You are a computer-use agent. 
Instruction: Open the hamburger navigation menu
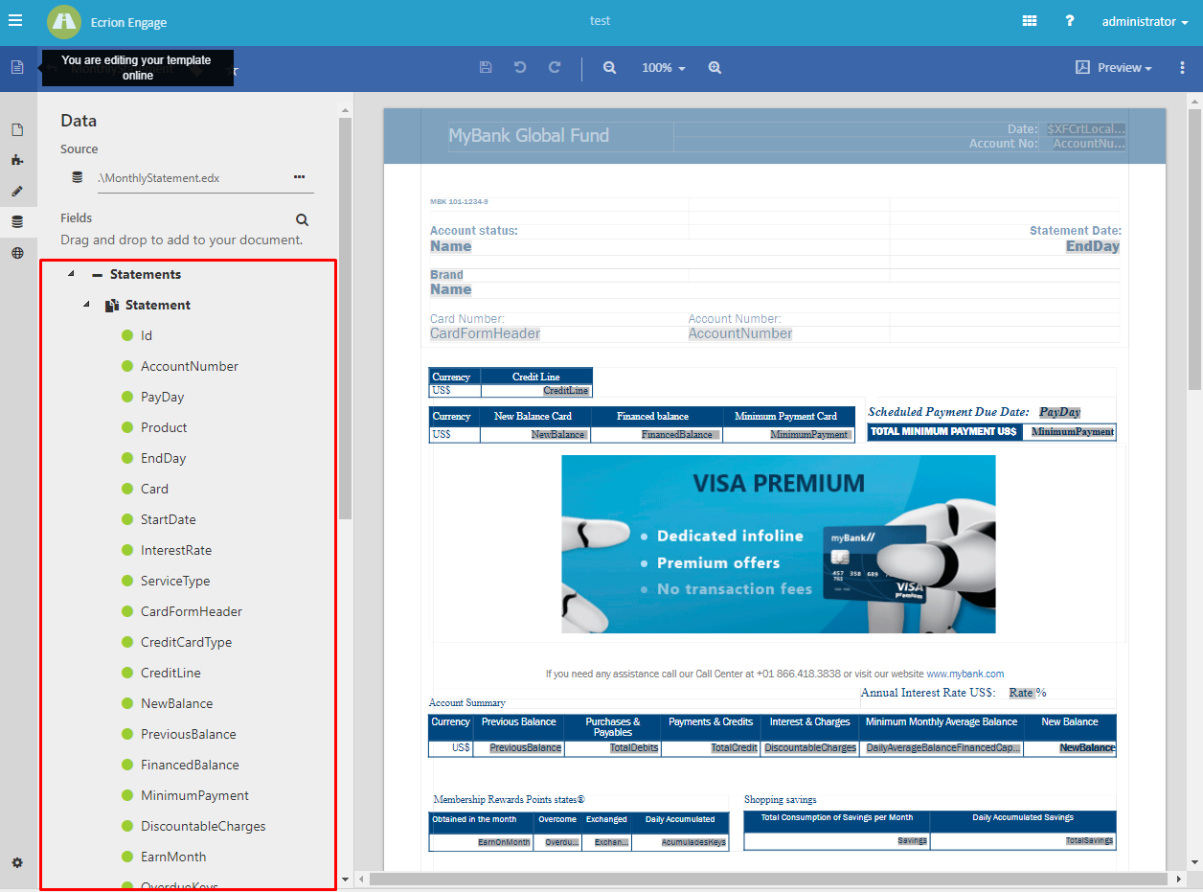coord(15,21)
